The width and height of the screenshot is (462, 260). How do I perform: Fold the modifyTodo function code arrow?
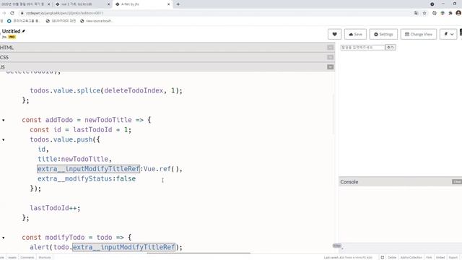tap(4, 238)
